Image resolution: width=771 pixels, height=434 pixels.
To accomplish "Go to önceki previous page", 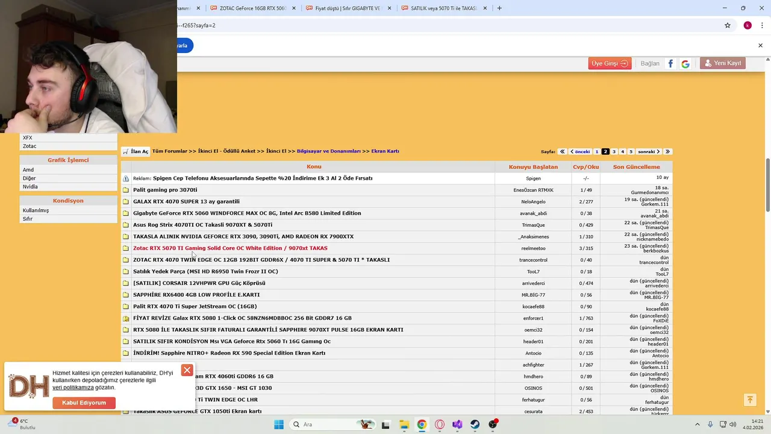I will pyautogui.click(x=580, y=152).
